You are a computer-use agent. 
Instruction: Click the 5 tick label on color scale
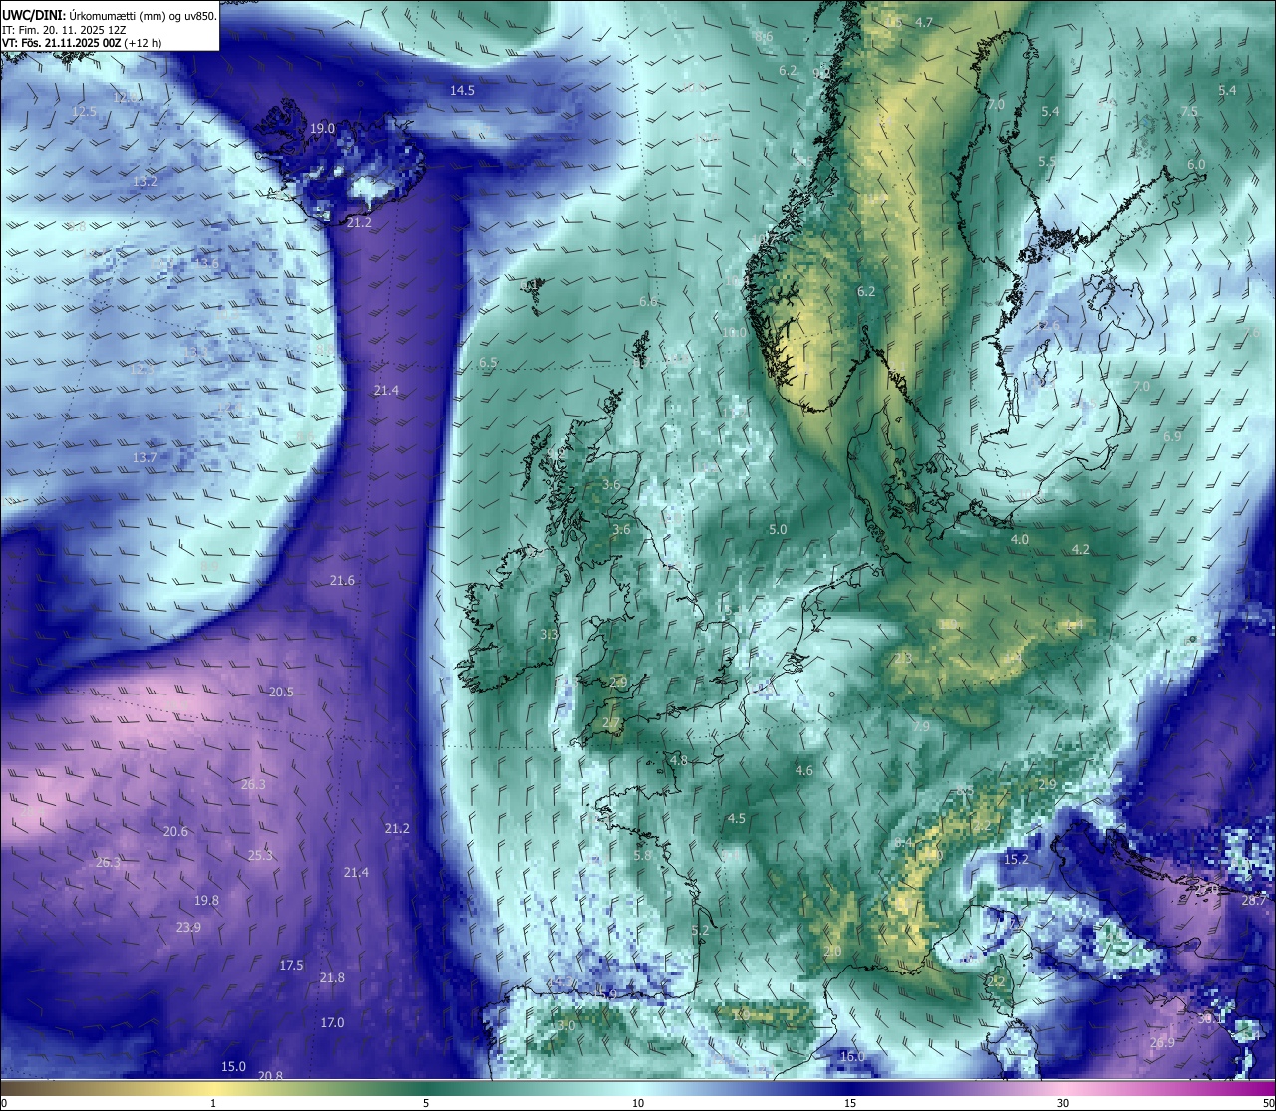426,1103
